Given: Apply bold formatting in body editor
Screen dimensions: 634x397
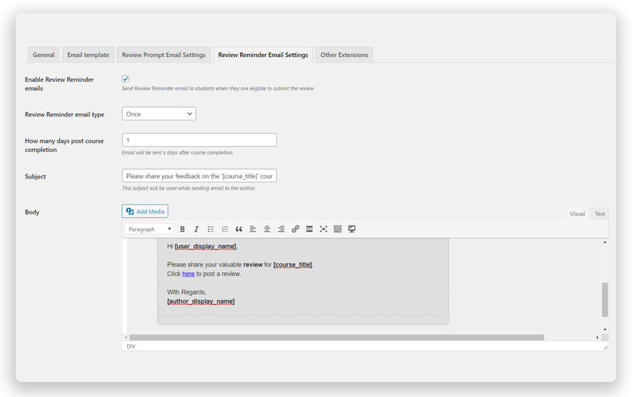Looking at the screenshot, I should (x=182, y=230).
